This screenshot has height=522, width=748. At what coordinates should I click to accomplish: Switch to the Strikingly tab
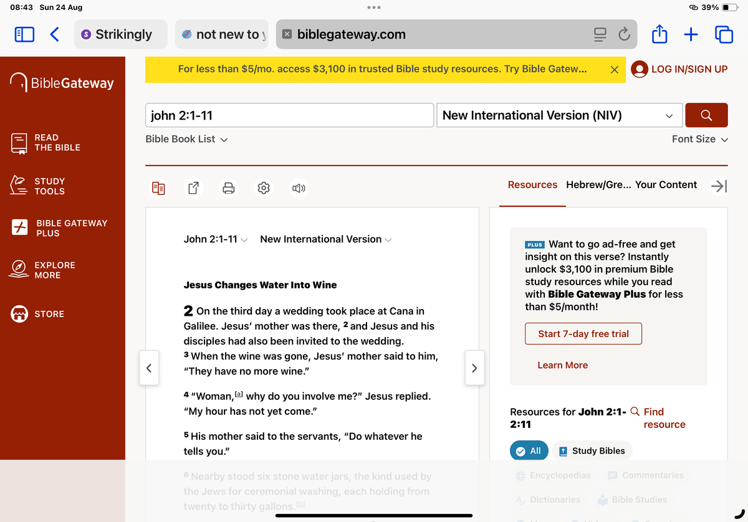[121, 34]
